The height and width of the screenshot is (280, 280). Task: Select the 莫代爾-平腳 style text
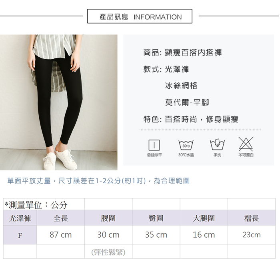187,102
